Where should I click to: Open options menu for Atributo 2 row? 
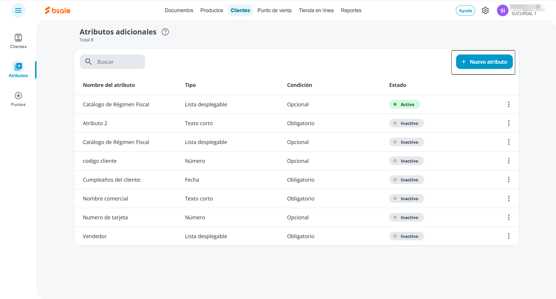click(509, 123)
